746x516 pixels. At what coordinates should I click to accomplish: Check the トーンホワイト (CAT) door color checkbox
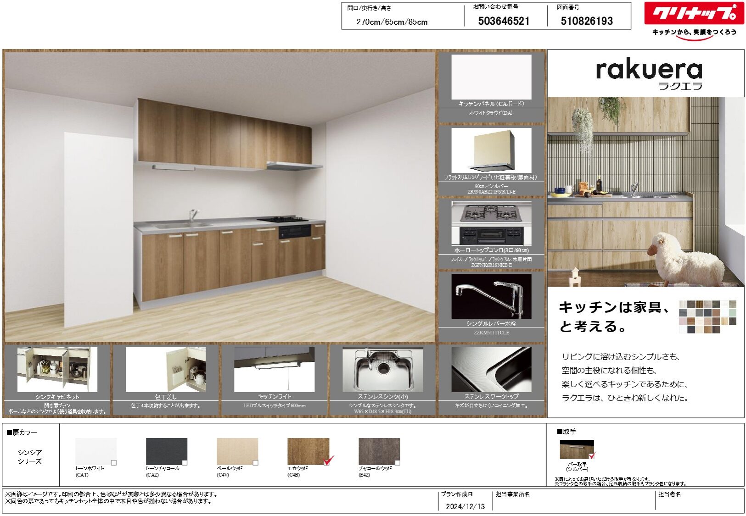click(114, 463)
